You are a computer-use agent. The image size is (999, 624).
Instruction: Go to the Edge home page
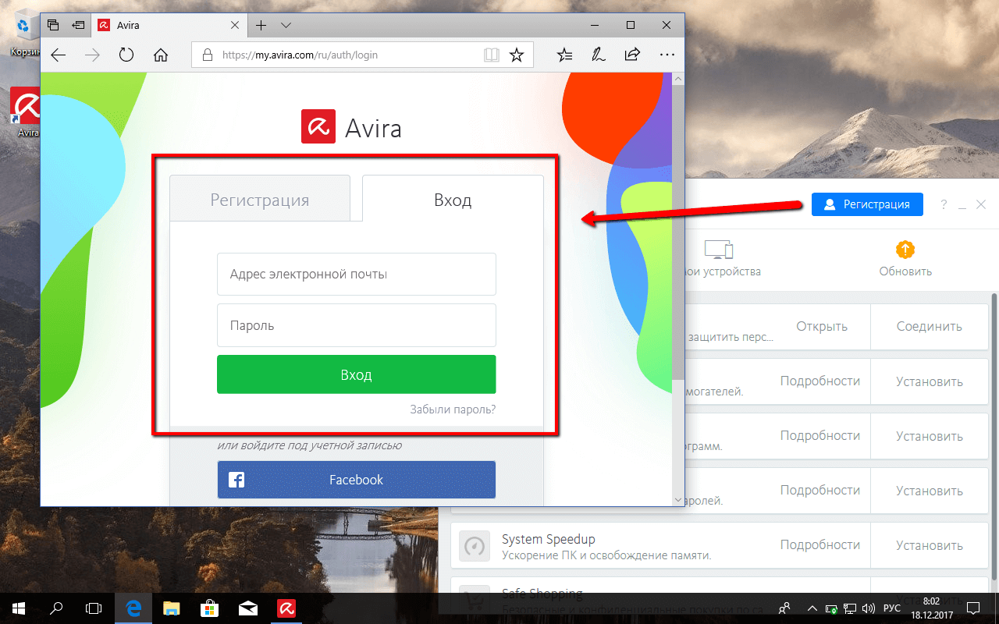coord(161,55)
